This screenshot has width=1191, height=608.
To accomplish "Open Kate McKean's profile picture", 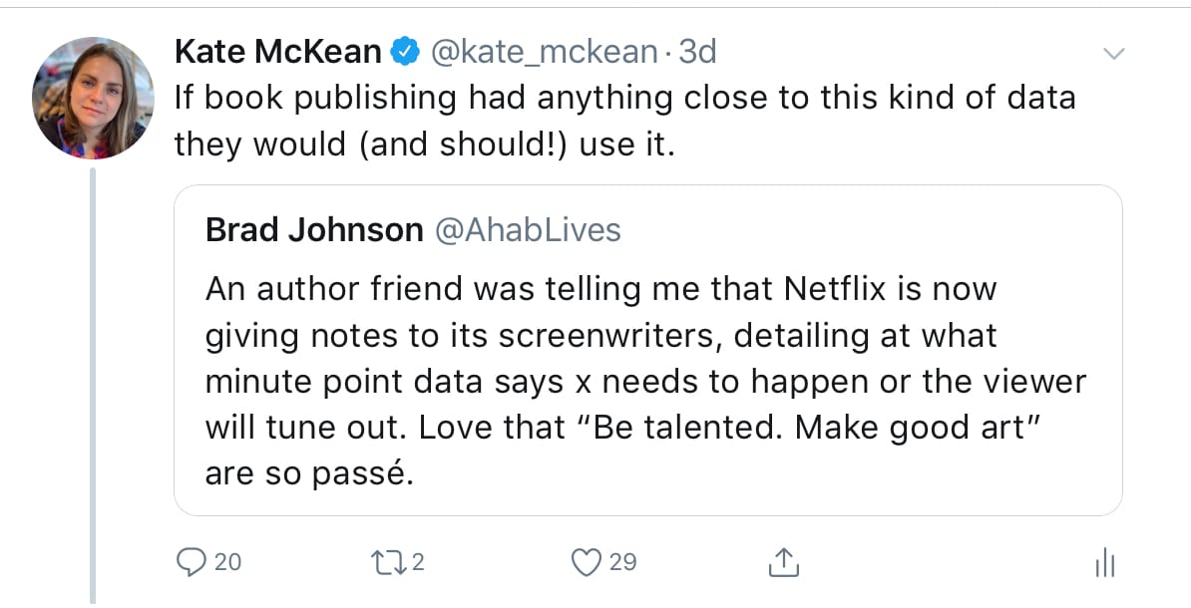I will point(93,98).
